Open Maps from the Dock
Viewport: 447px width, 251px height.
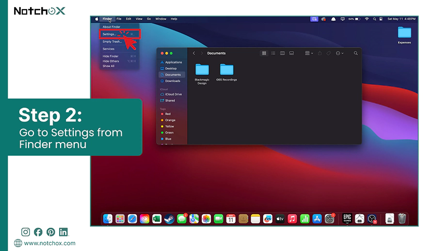pyautogui.click(x=194, y=219)
